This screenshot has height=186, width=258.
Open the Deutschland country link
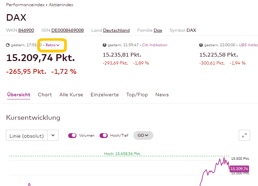[116, 30]
